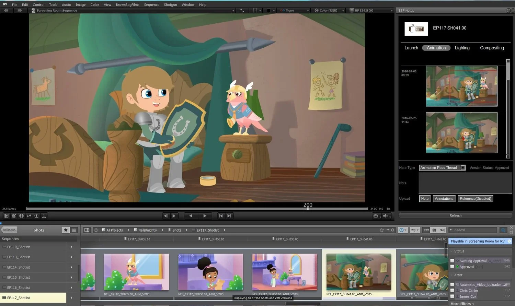Click the volume speaker icon
Viewport: 515px width, 306px height.
click(385, 216)
